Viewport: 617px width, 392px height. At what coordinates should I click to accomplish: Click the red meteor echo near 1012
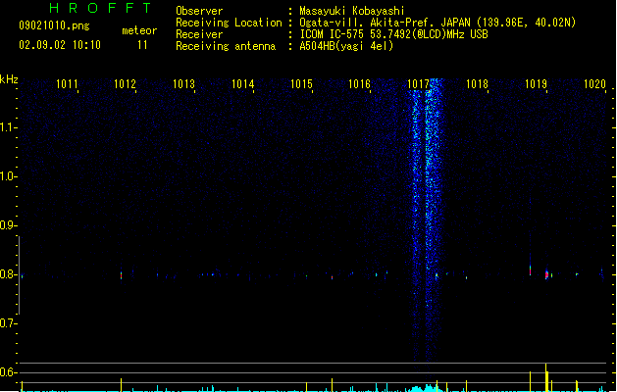121,275
